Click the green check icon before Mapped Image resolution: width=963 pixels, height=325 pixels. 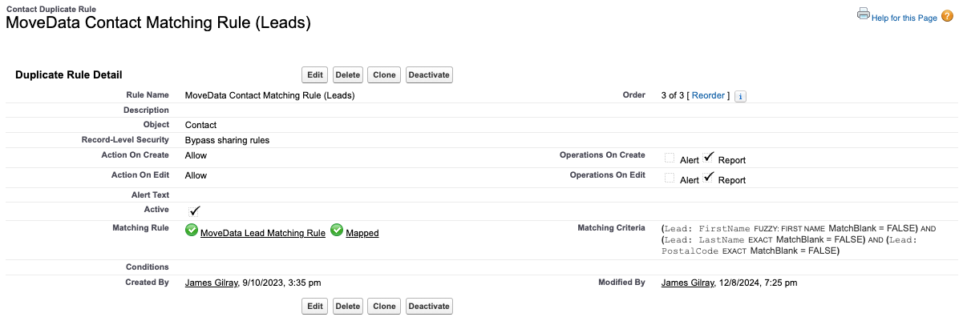pos(337,231)
